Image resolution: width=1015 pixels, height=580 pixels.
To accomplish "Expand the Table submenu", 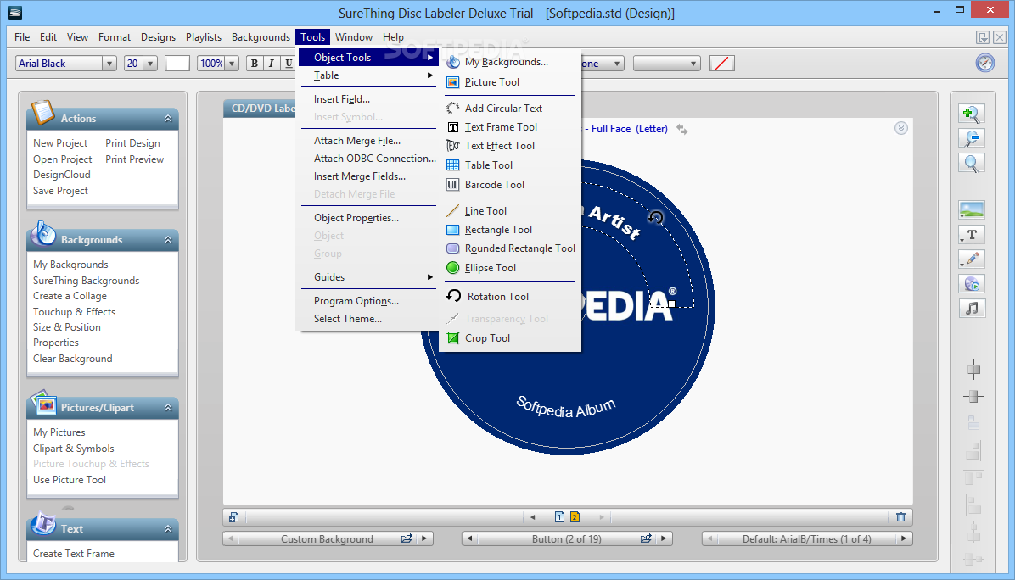I will pos(367,75).
